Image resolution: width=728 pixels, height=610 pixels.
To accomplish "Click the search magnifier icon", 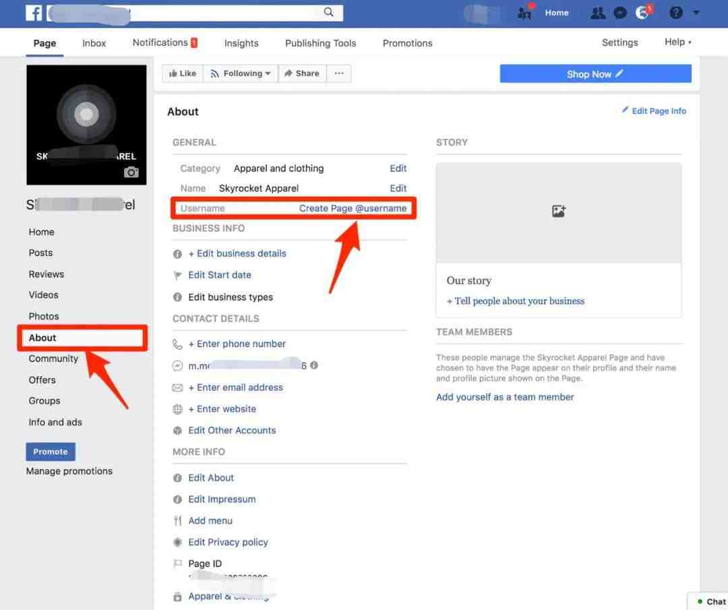I will click(328, 12).
